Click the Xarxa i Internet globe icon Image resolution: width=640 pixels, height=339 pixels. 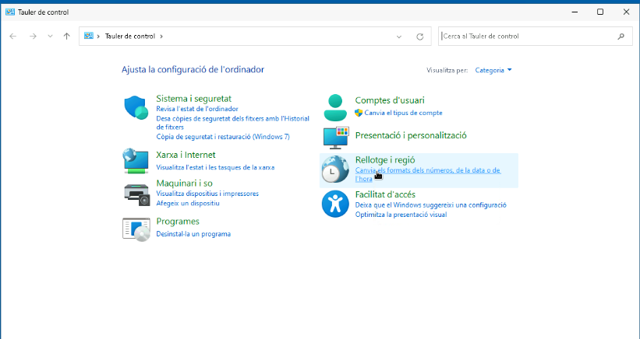coord(136,160)
